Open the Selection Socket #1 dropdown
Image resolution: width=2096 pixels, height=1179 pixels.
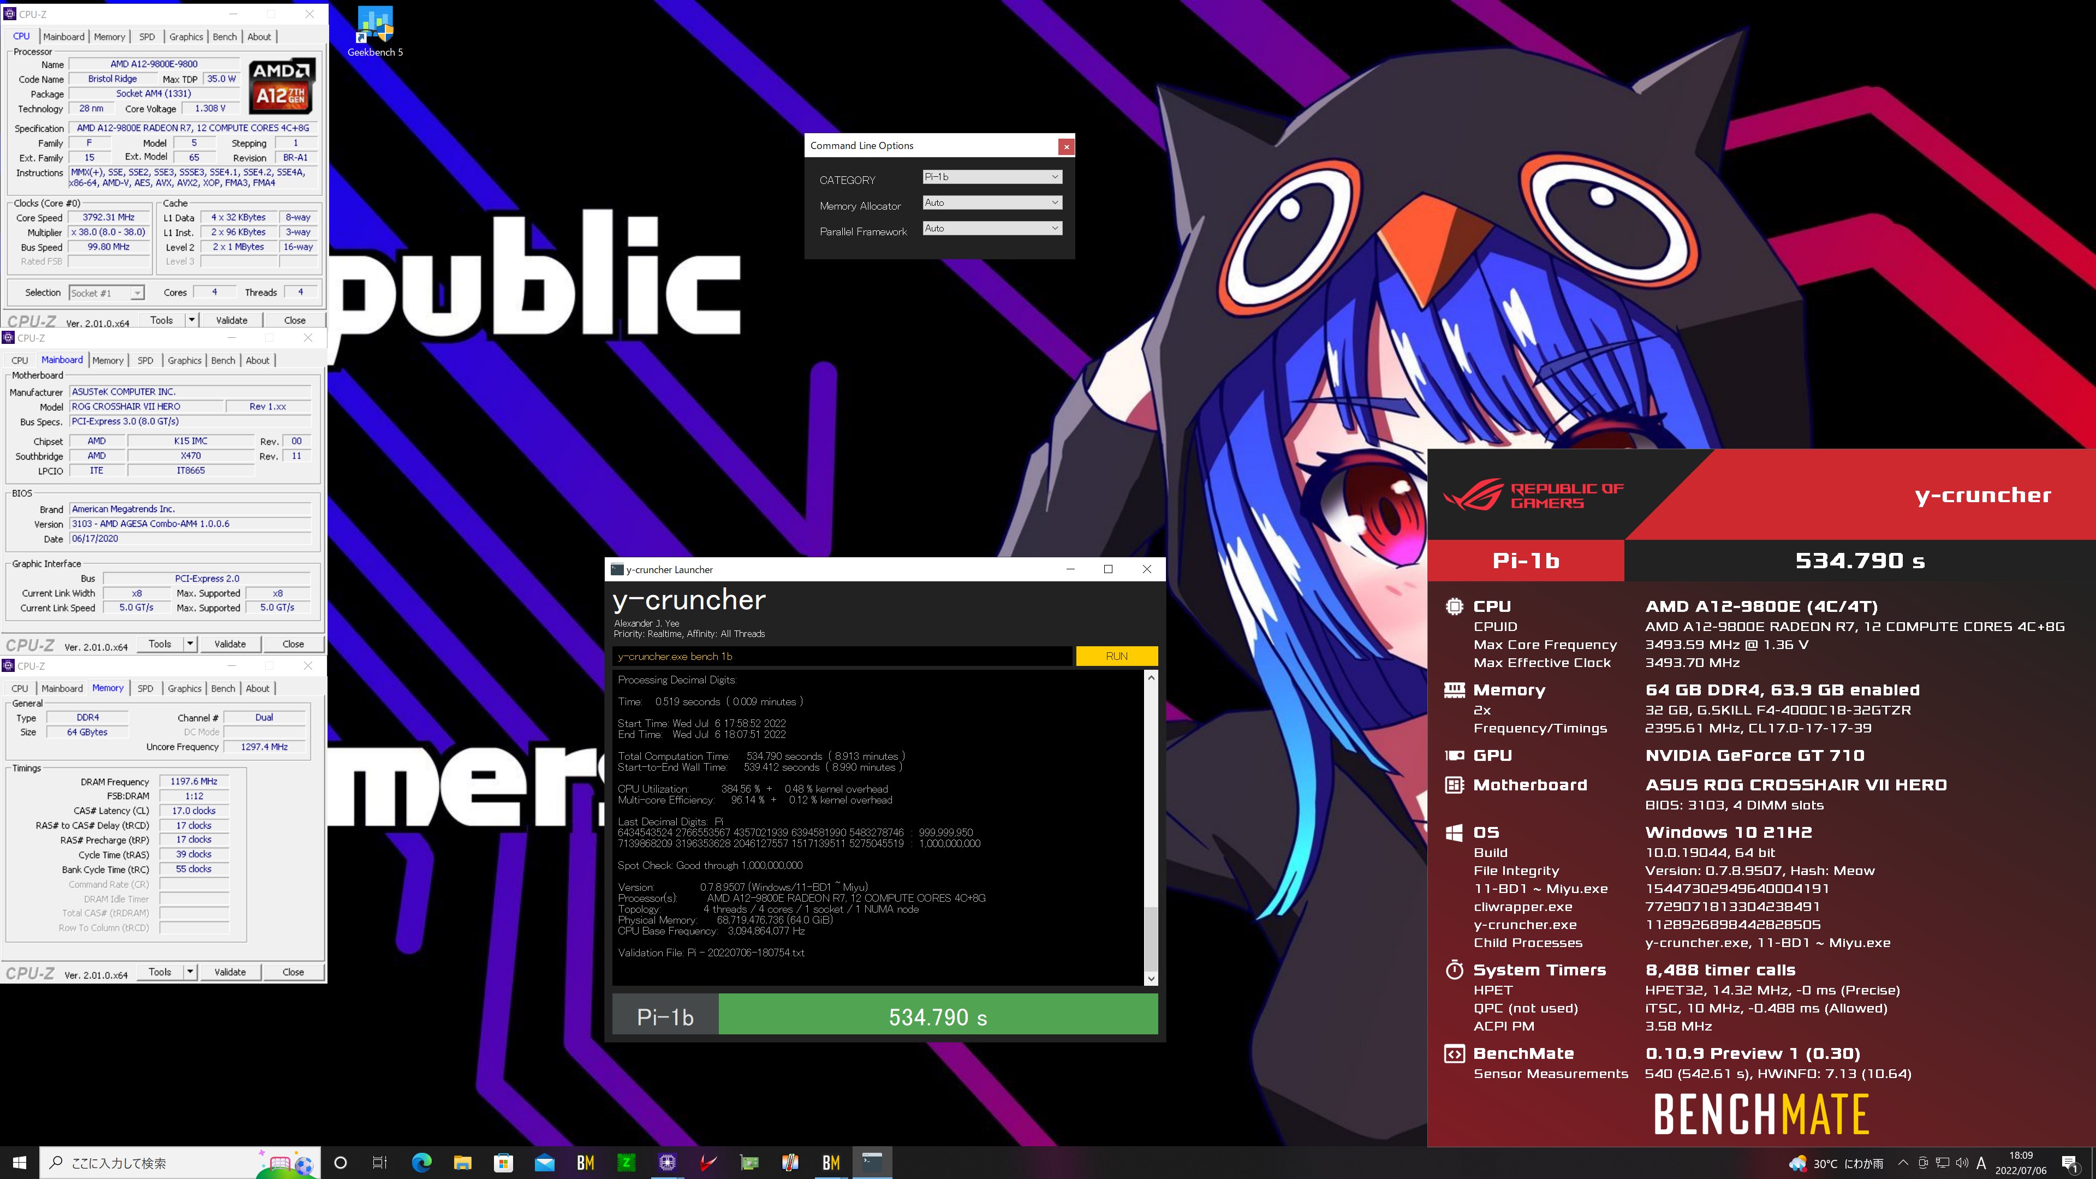(x=106, y=293)
